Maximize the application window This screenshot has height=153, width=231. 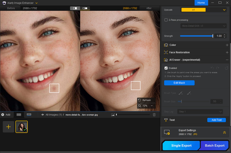tap(220, 3)
